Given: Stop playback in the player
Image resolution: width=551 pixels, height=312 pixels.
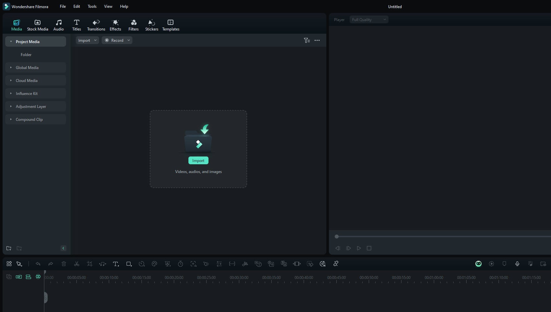Looking at the screenshot, I should (369, 248).
